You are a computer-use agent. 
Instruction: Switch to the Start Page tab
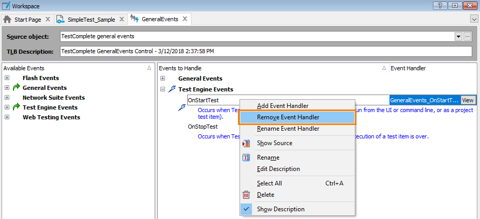(27, 20)
